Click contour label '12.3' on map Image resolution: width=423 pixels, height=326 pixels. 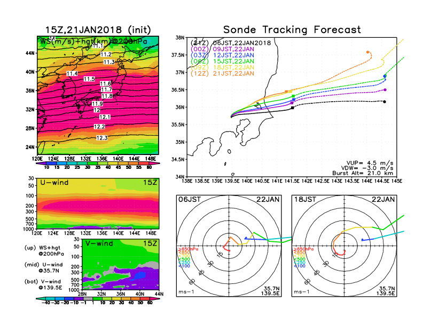coord(101,138)
